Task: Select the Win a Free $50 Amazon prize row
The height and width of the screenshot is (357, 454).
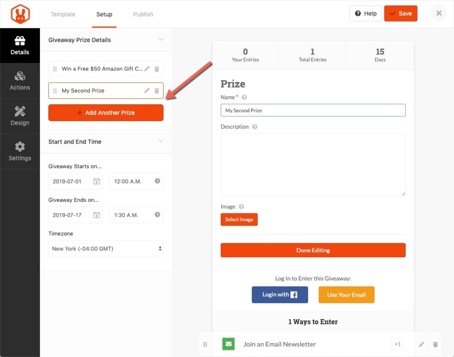Action: (106, 69)
